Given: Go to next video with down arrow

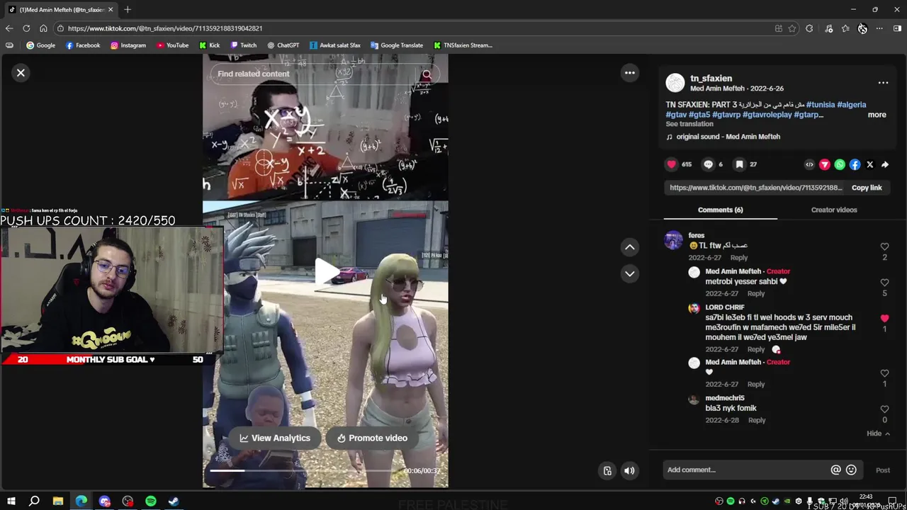Looking at the screenshot, I should click(x=629, y=273).
